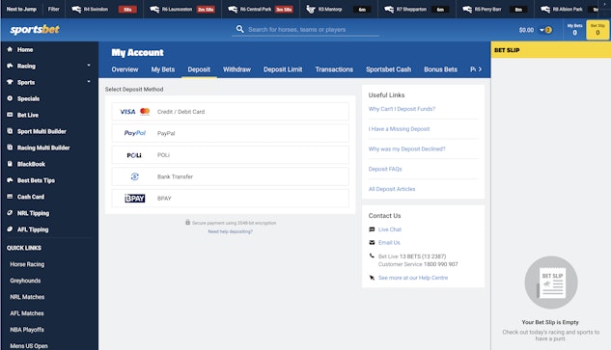The image size is (611, 350).
Task: Open Greyhounds quick link
Action: pos(25,281)
